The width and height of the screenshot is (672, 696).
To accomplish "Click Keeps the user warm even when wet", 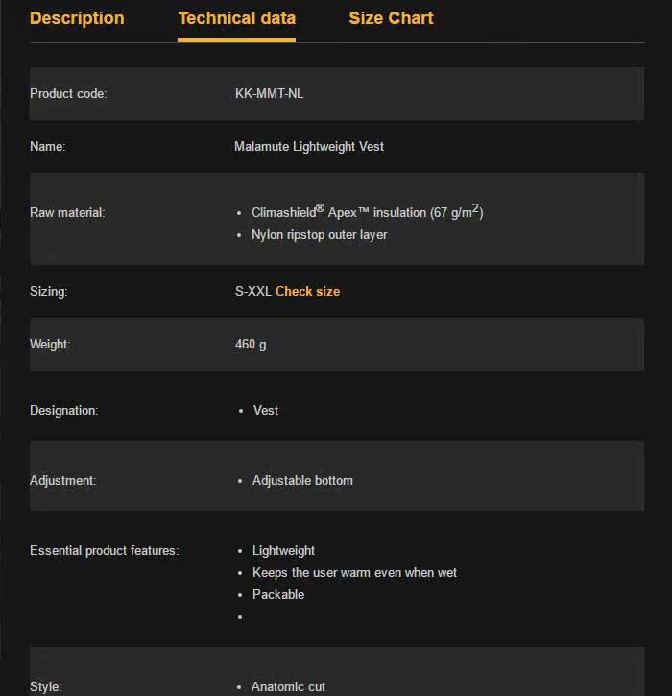I will click(x=354, y=572).
